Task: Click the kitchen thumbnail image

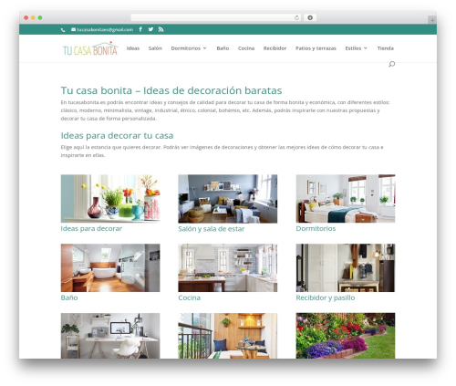Action: coord(228,267)
